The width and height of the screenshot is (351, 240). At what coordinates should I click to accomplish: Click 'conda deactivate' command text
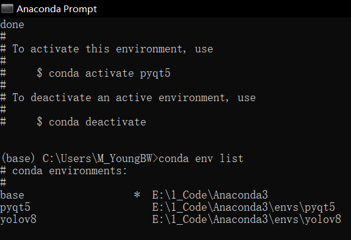(x=97, y=122)
